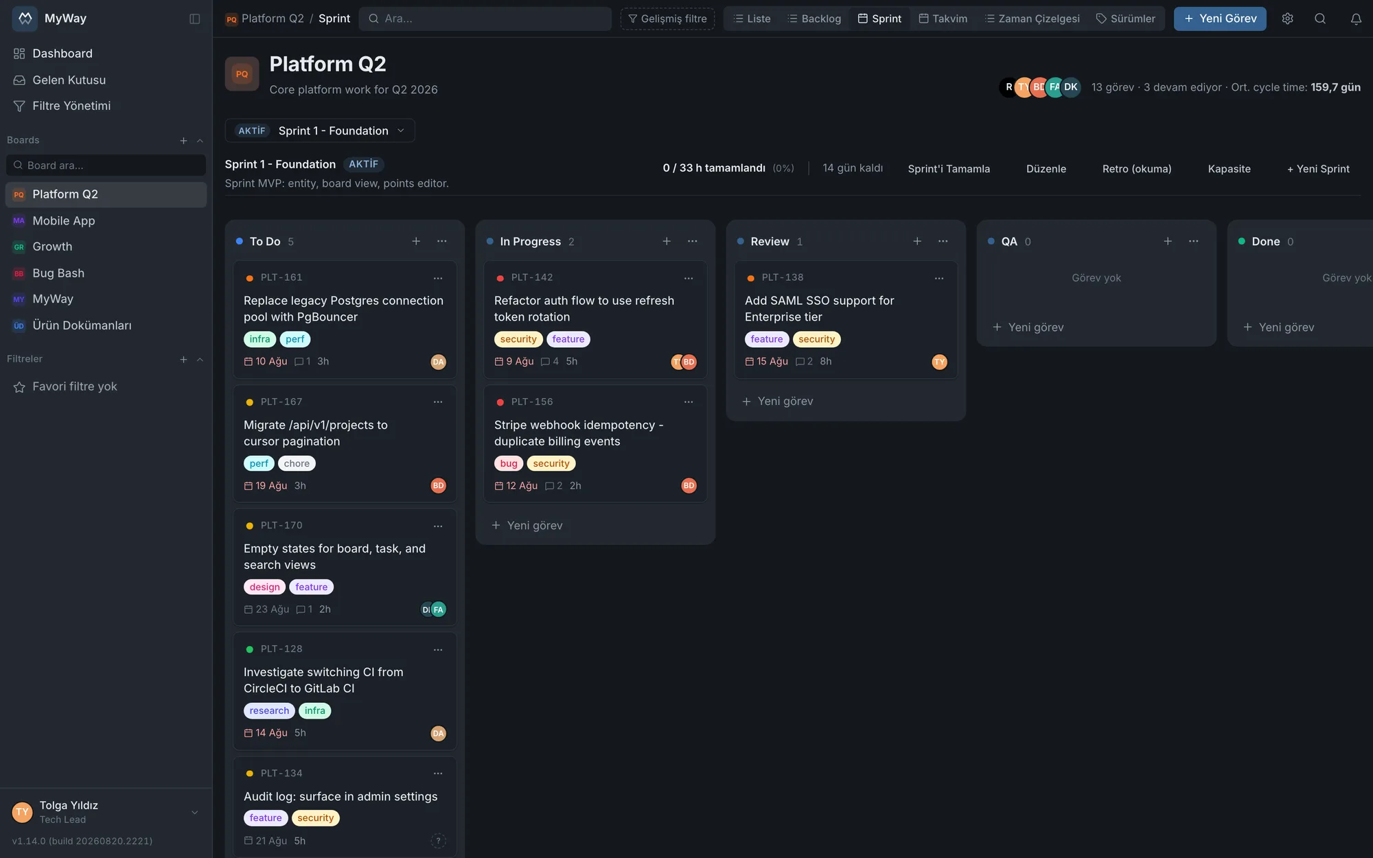The width and height of the screenshot is (1373, 858).
Task: Open Zaman Çizelgesi timeline tab
Action: tap(1032, 19)
